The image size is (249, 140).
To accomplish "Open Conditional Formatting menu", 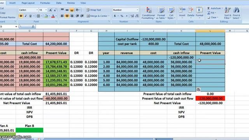I will coord(148,13).
